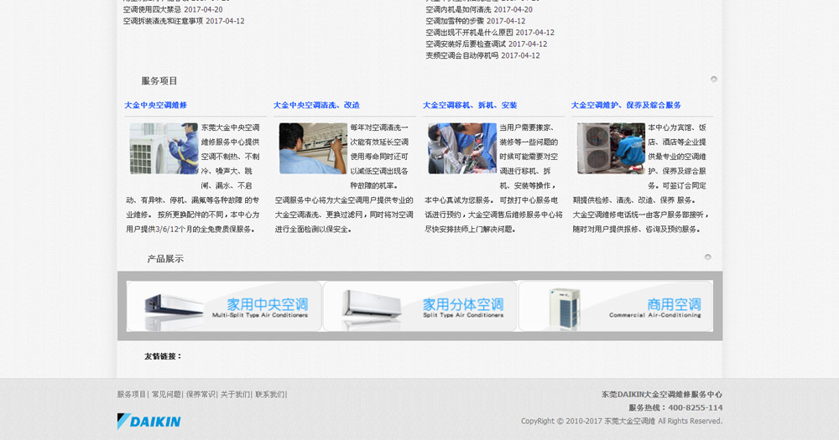Screen dimensions: 839x440
Task: Go to 联系我们 in footer menu
Action: 269,395
